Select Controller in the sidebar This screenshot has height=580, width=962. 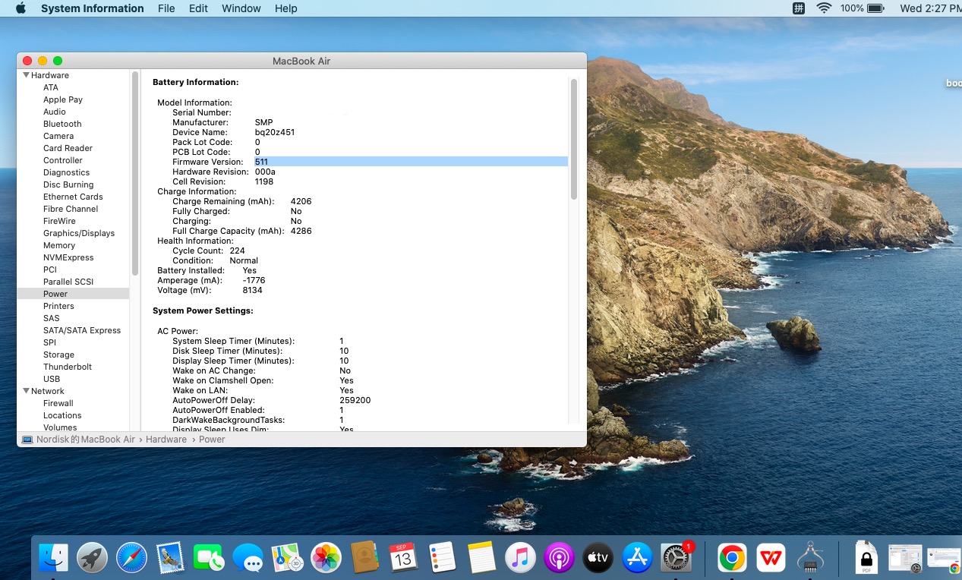tap(63, 160)
